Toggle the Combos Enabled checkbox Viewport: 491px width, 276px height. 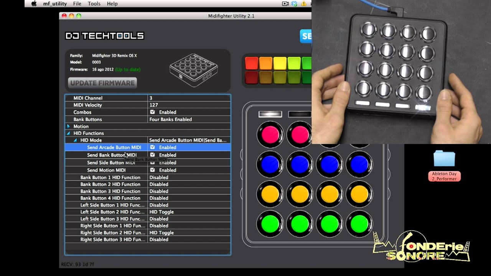[153, 112]
